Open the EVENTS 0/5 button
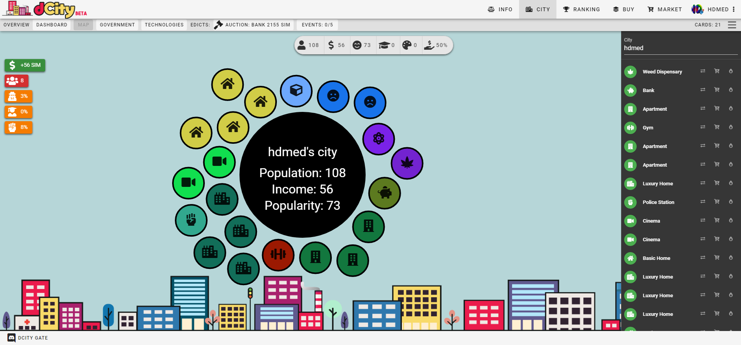The width and height of the screenshot is (741, 345). (x=317, y=25)
